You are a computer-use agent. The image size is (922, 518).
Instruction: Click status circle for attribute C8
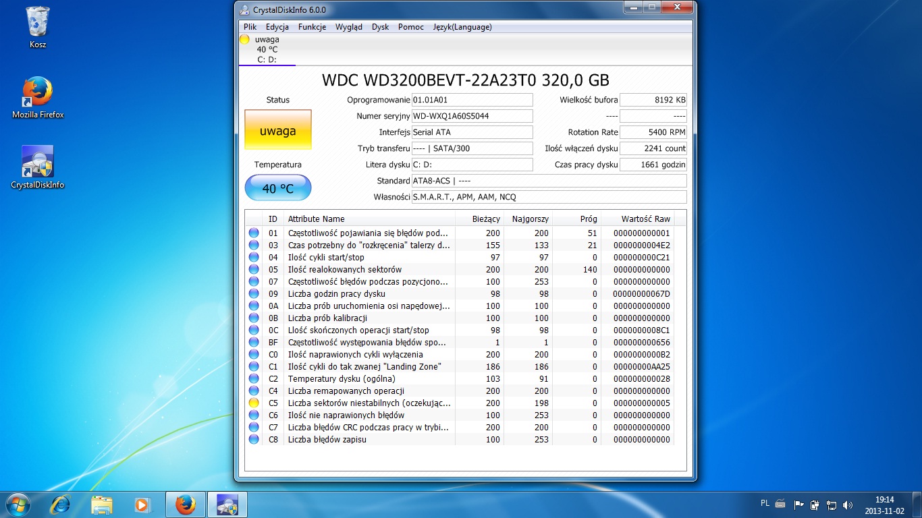click(254, 439)
